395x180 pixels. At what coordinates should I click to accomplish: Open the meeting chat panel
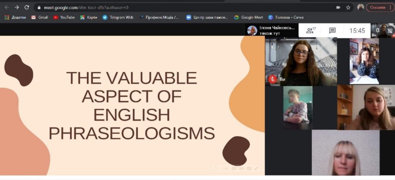[332, 31]
